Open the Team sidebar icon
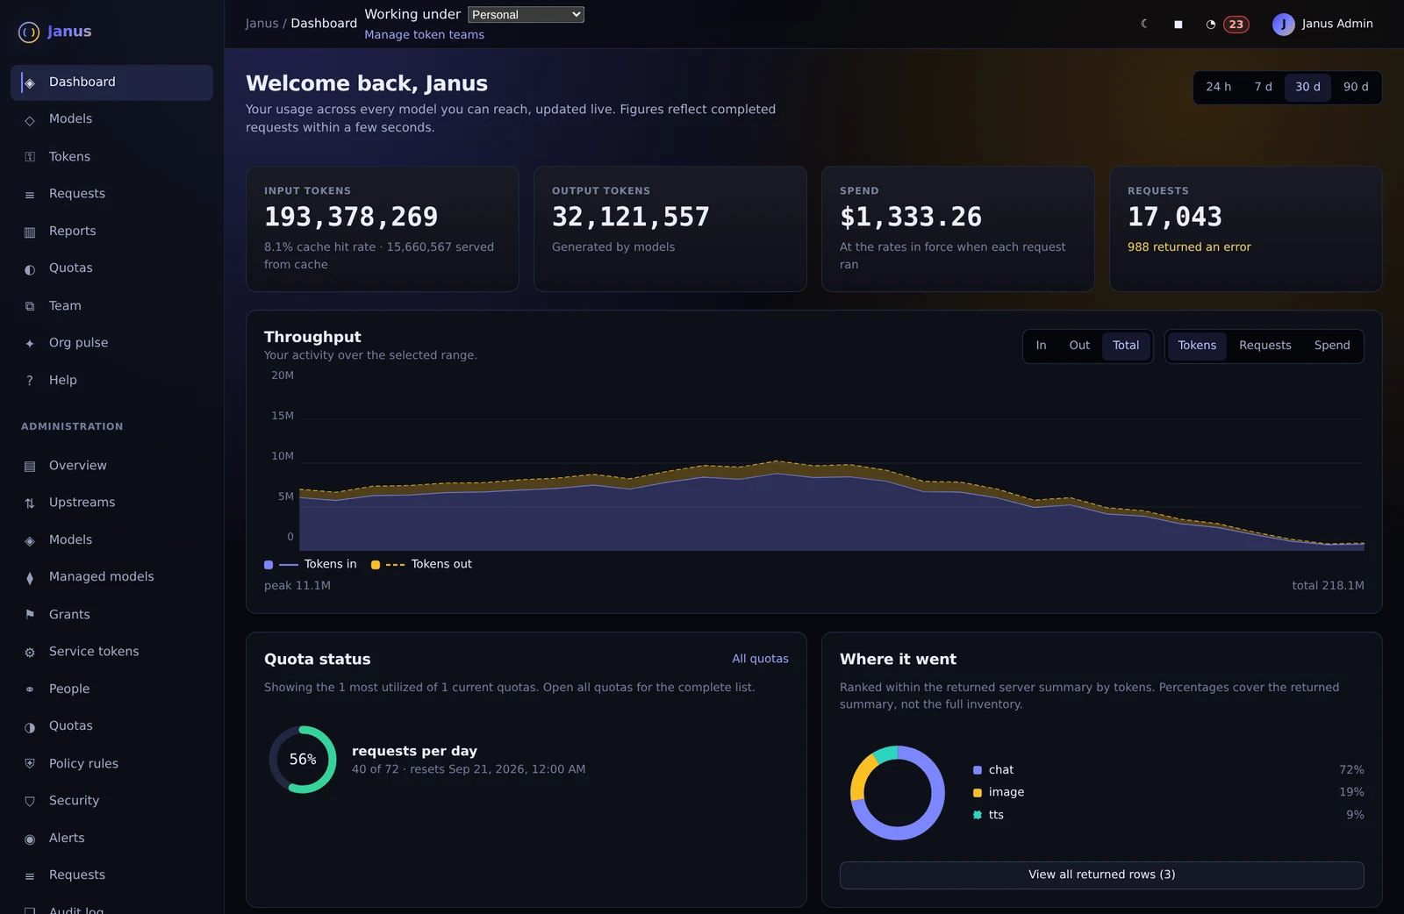 coord(30,306)
